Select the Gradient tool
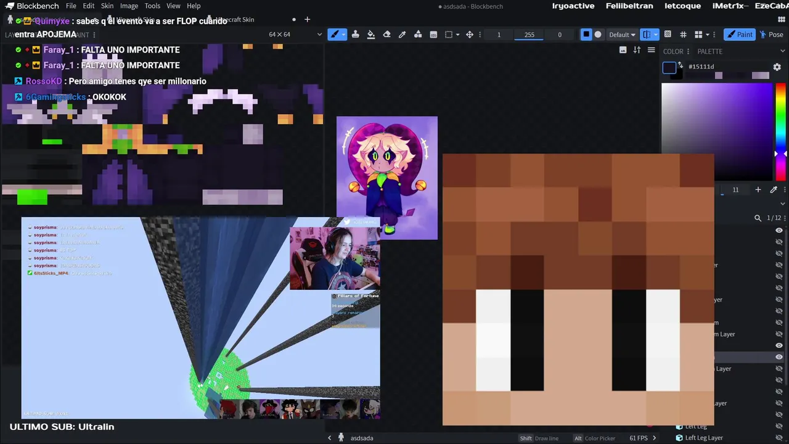 [433, 35]
